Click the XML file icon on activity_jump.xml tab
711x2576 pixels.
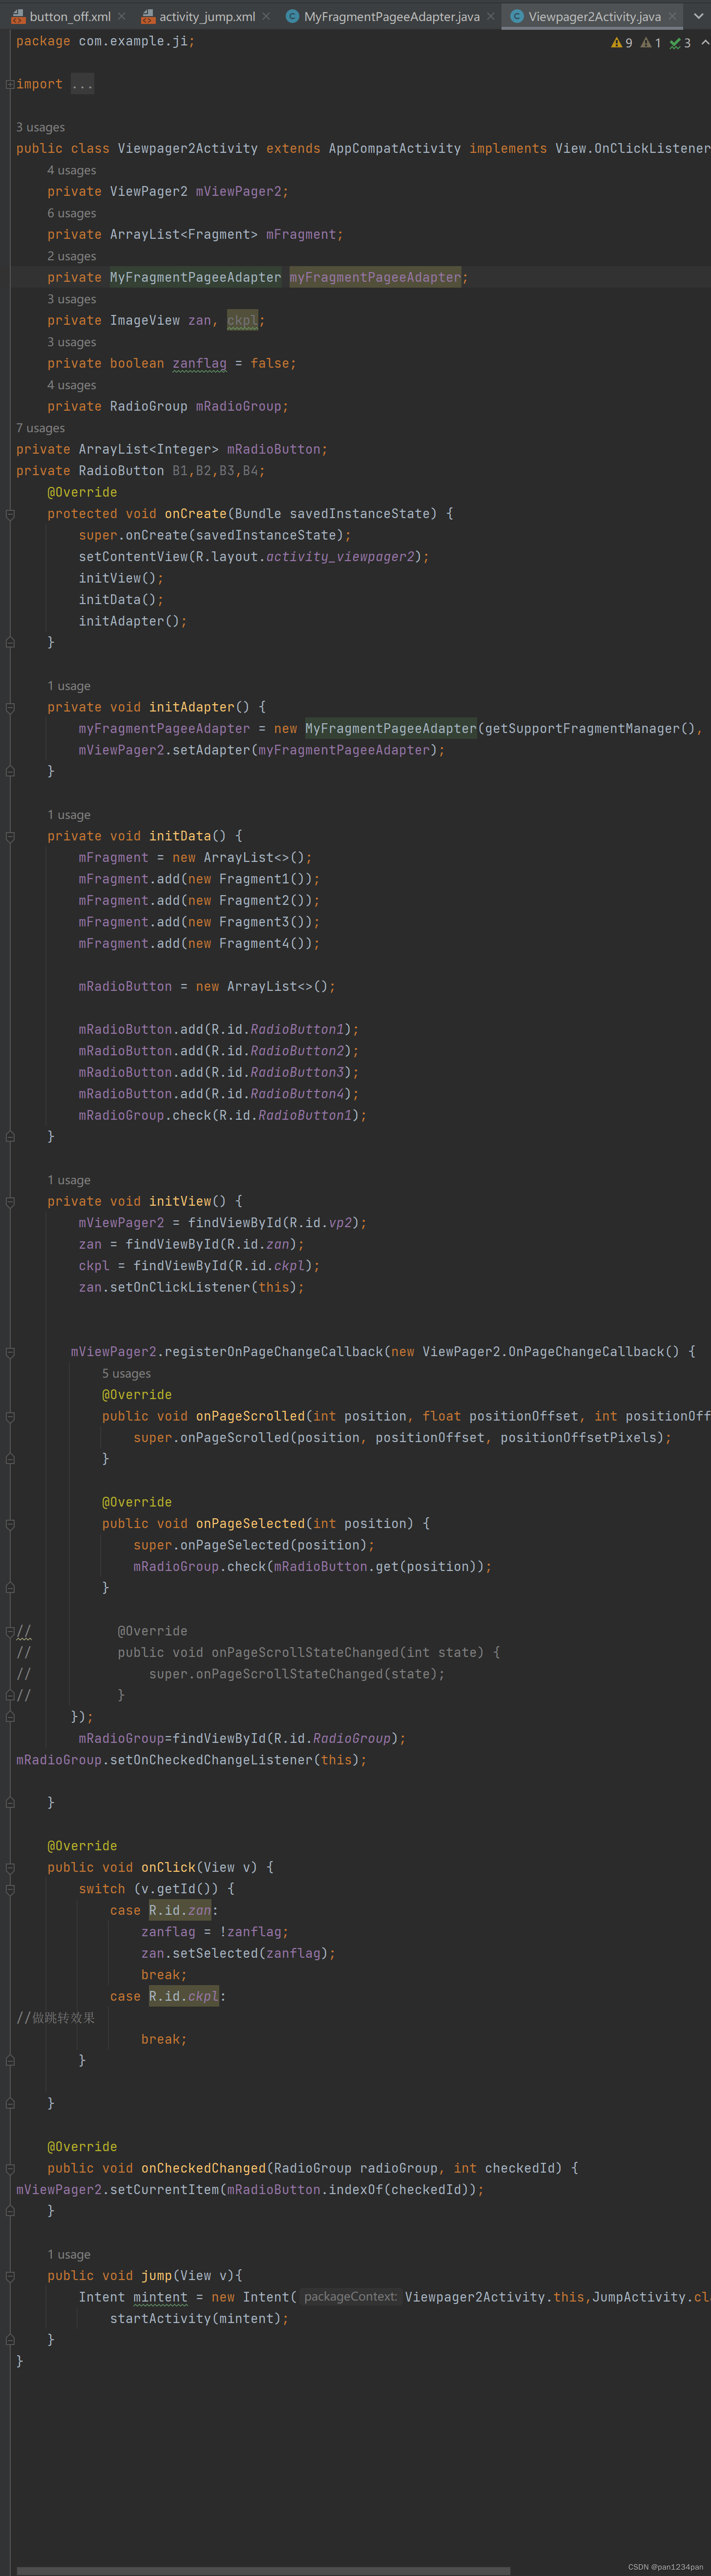click(x=148, y=16)
